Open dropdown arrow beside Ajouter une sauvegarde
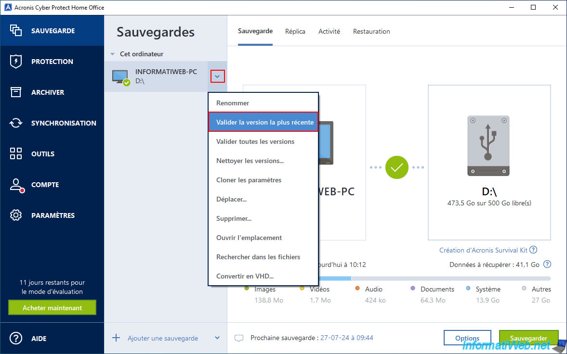The height and width of the screenshot is (354, 567). pyautogui.click(x=217, y=338)
